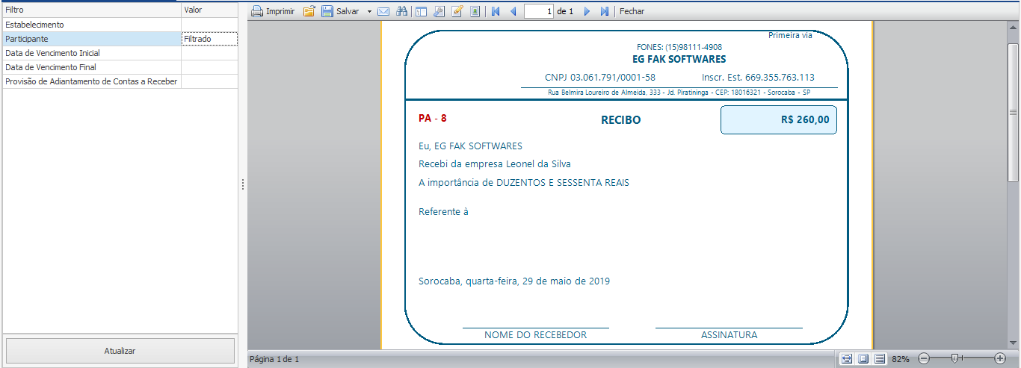Viewport: 1021px width, 368px height.
Task: Go to the previous page
Action: (513, 11)
